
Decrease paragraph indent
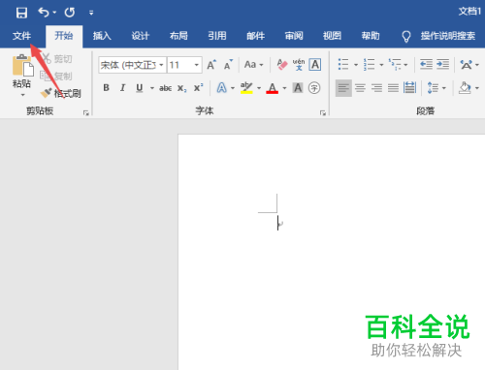pos(426,64)
